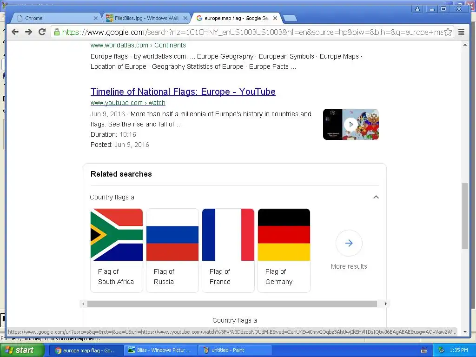Image resolution: width=476 pixels, height=357 pixels.
Task: Click the horizontal scrollbar left arrow
Action: coord(83,304)
